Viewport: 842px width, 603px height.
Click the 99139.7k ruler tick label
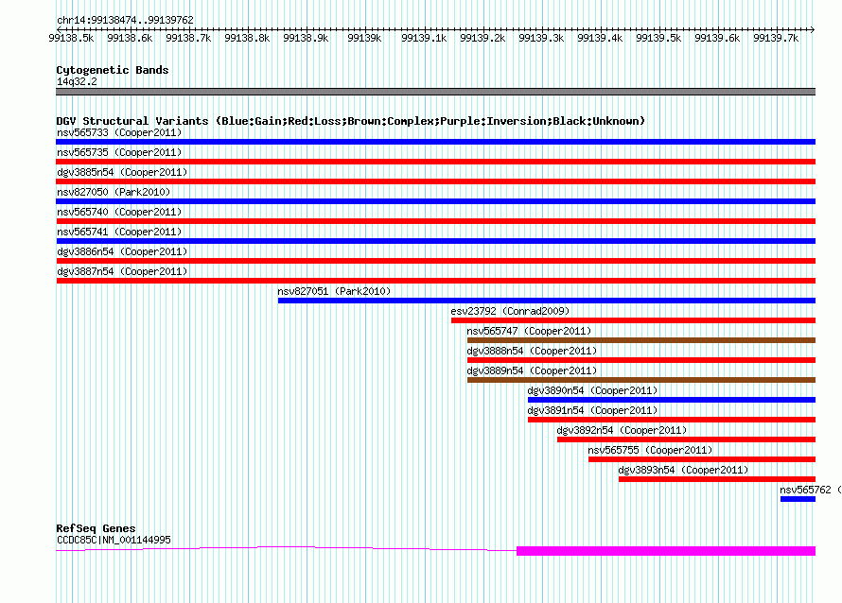pos(776,38)
